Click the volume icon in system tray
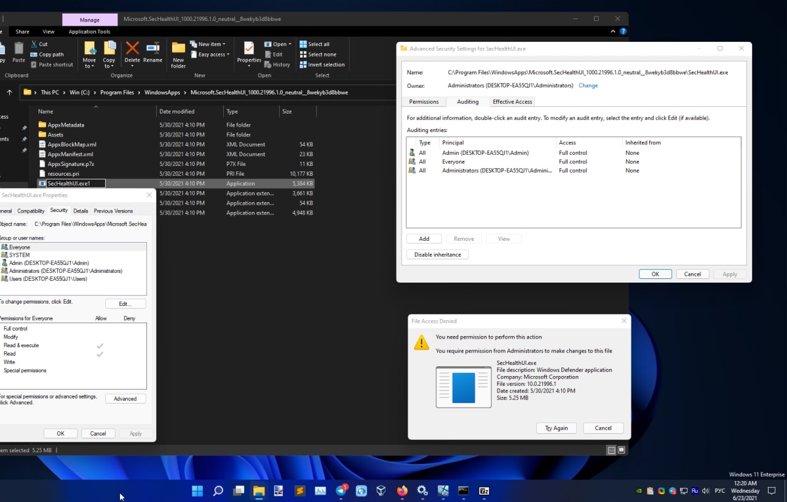 coord(705,491)
